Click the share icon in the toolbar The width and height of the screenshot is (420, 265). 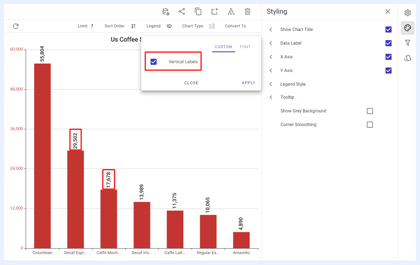(182, 11)
